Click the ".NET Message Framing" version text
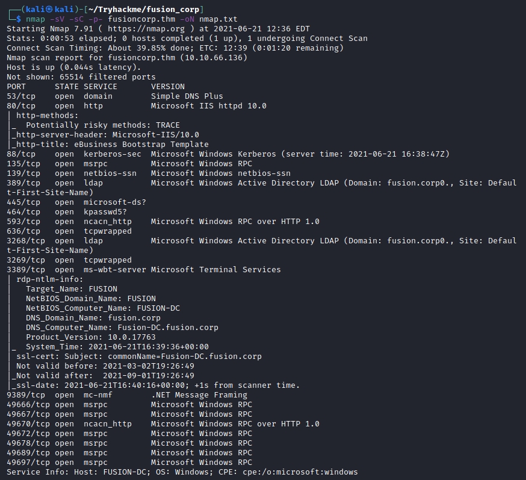Viewport: 526px width, 480px height. (x=199, y=395)
